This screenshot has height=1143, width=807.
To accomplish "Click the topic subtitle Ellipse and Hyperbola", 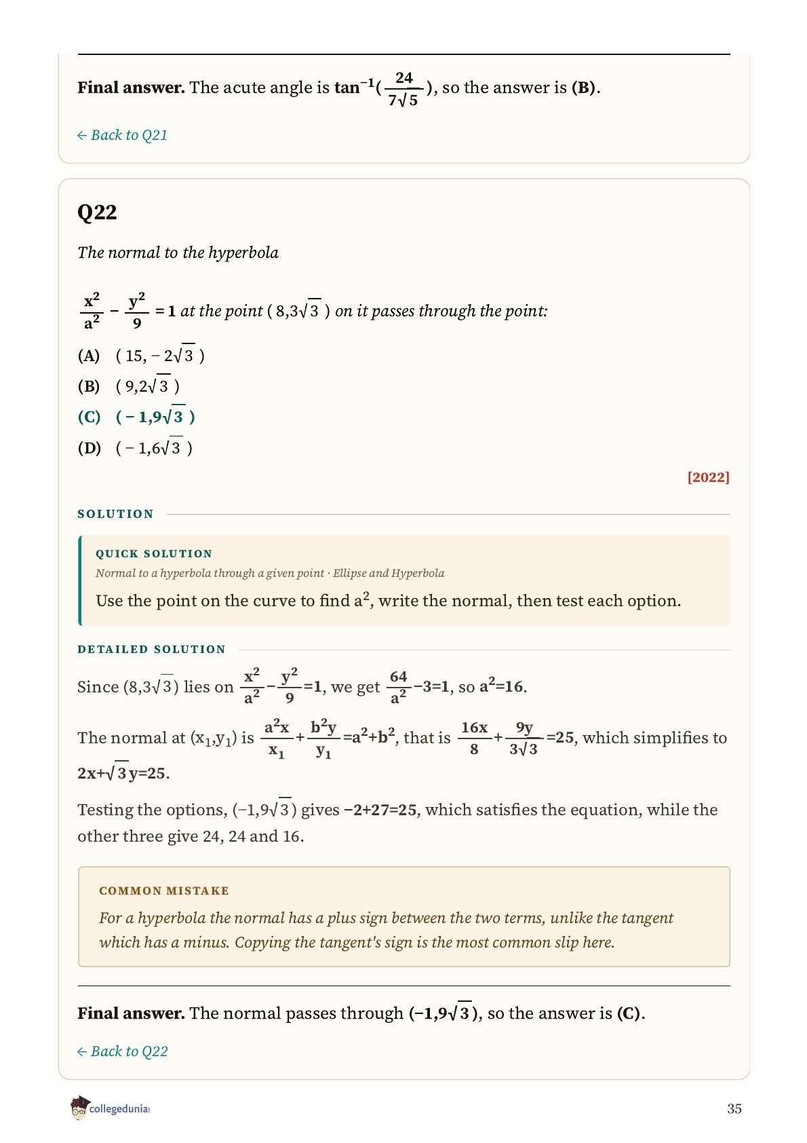I will (389, 573).
